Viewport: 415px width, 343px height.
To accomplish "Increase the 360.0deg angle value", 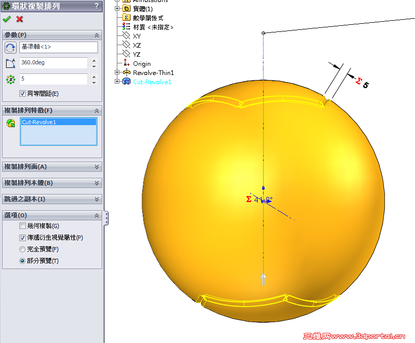I will (94, 60).
